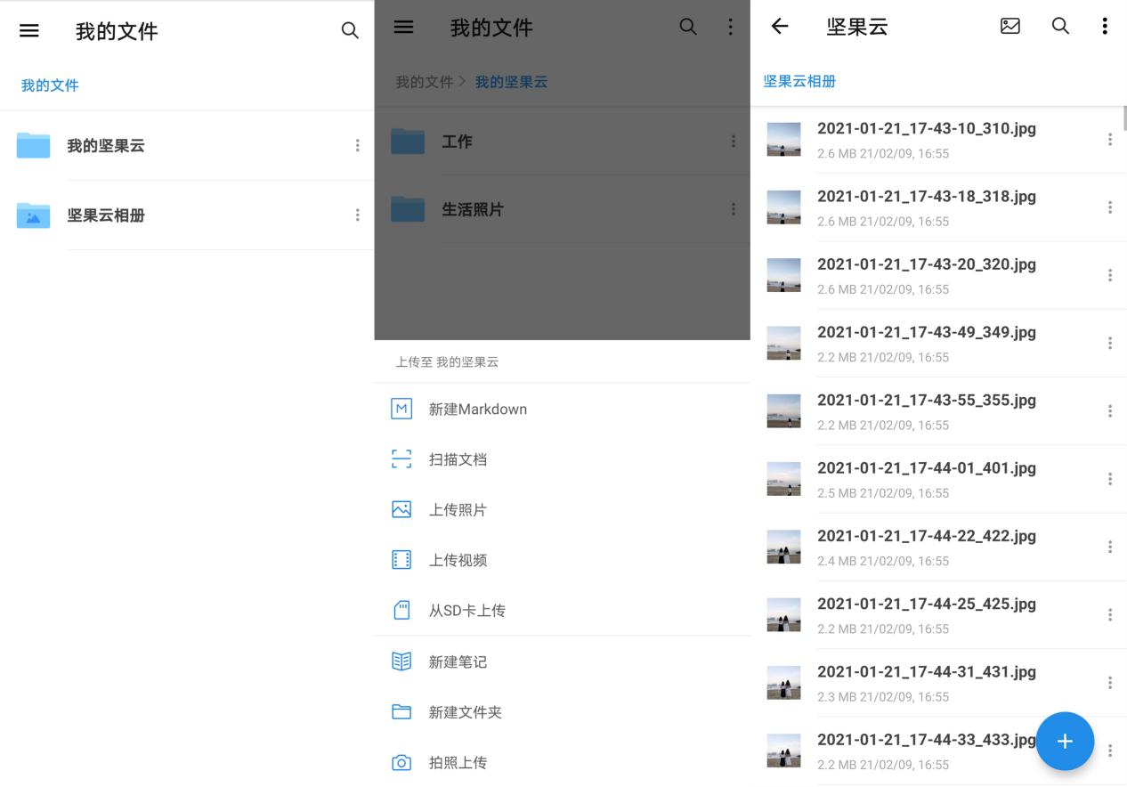Screen dimensions: 1127x787
Task: Open more options for 我的坚果云 folder
Action: click(357, 145)
